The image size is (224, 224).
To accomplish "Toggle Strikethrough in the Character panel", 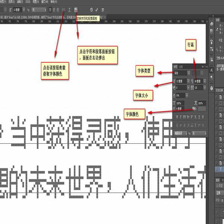I will [203, 117].
